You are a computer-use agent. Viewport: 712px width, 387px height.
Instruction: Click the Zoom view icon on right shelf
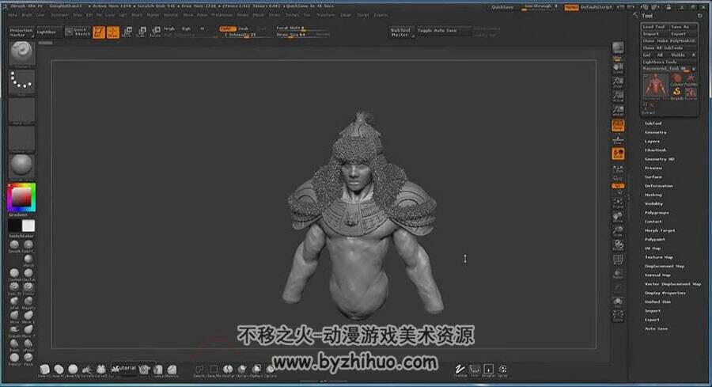(x=618, y=82)
